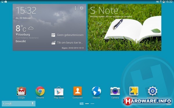The height and width of the screenshot is (108, 174).
Task: Tap the cloud weather icon
Action: [x=31, y=28]
